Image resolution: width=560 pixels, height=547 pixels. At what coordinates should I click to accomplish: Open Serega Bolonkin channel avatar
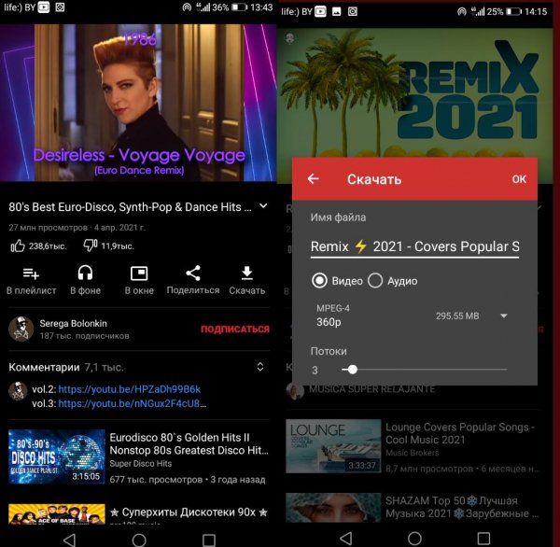[21, 329]
